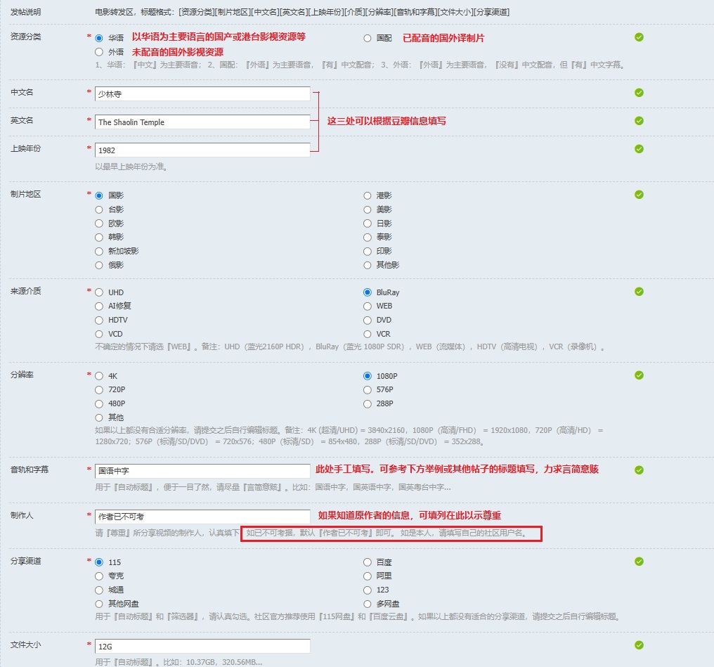Click green checkmark beside 中文名 field
The width and height of the screenshot is (714, 667).
click(x=639, y=93)
